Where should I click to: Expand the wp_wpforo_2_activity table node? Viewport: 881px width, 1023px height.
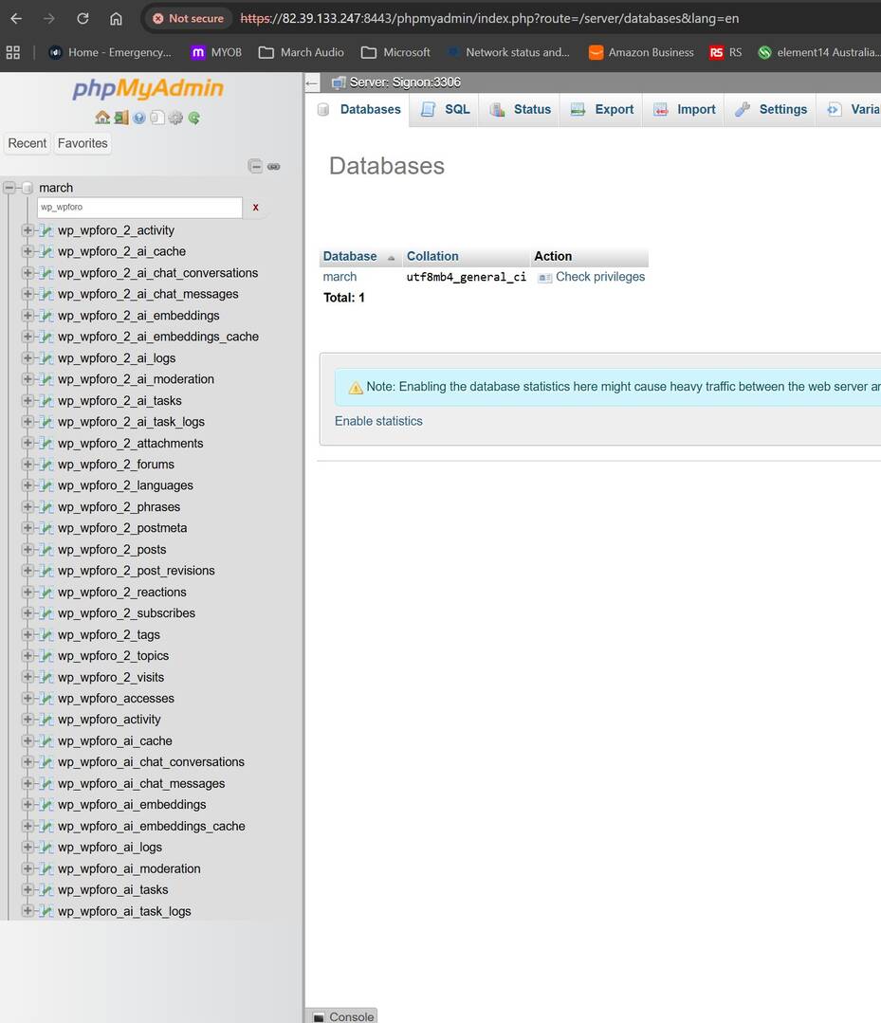[x=28, y=230]
